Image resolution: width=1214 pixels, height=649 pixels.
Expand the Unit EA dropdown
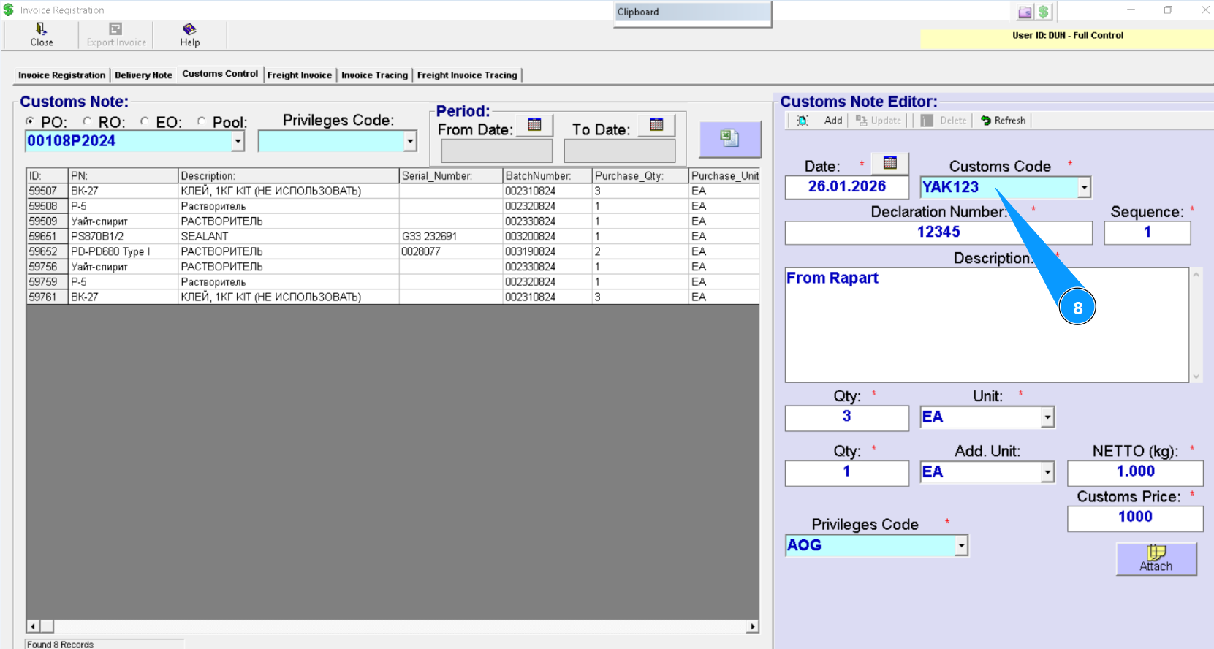click(1047, 417)
